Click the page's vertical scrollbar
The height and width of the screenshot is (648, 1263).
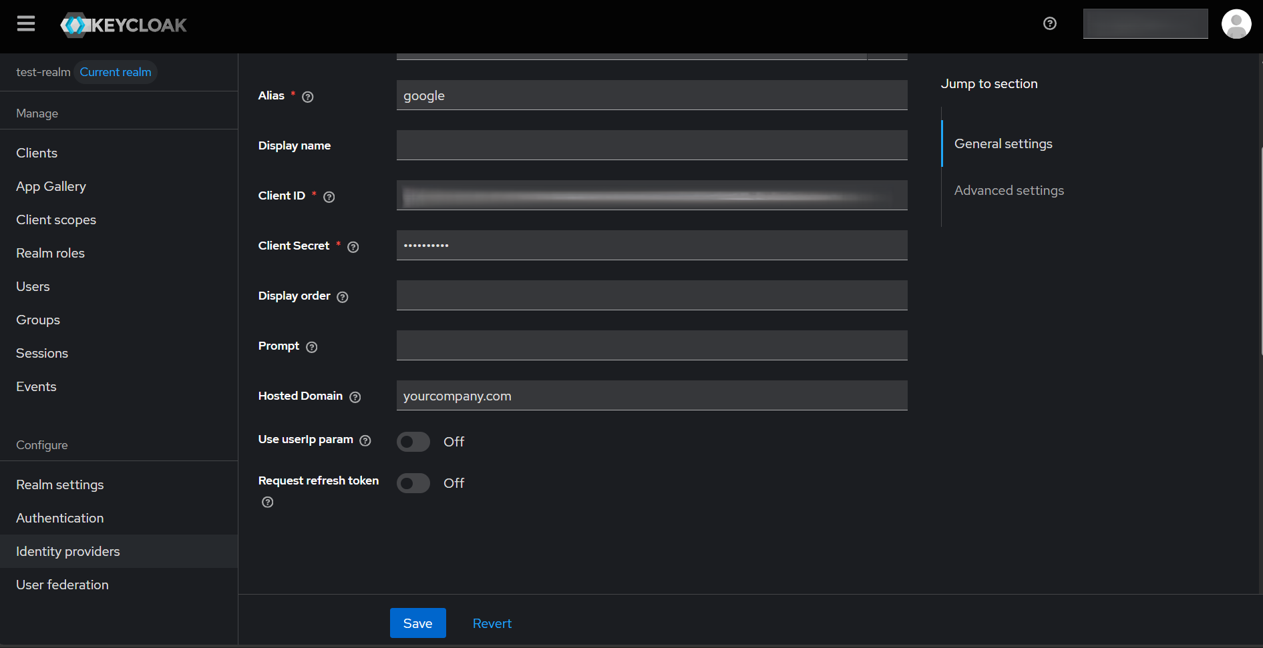coord(1261,250)
